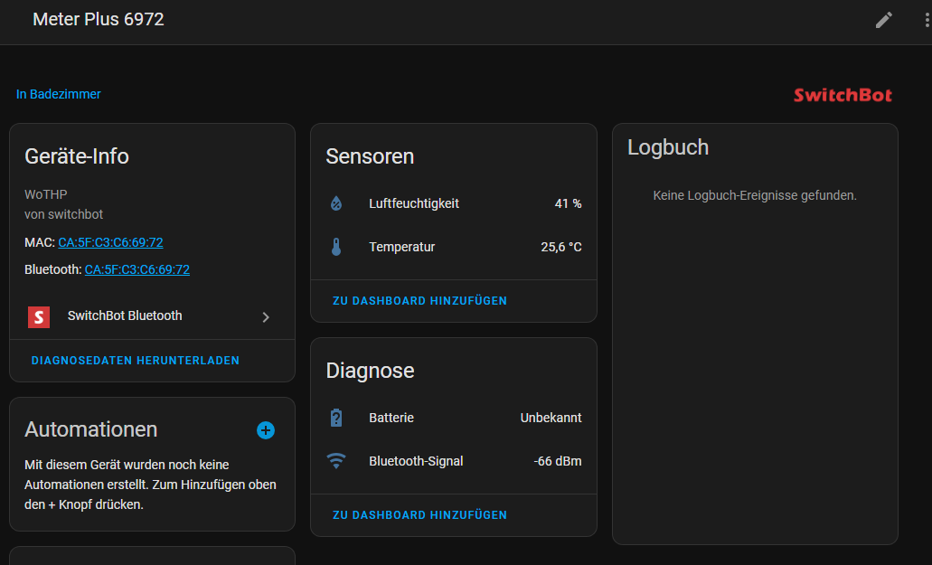
Task: Click the Bluetooth address link
Action: 137,269
